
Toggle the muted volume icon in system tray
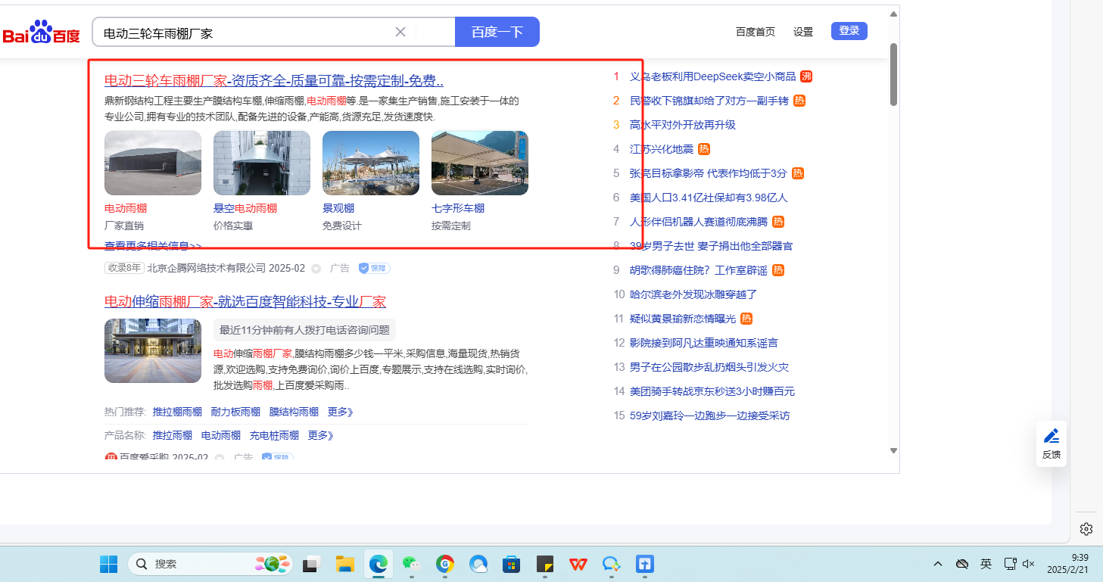[1029, 564]
